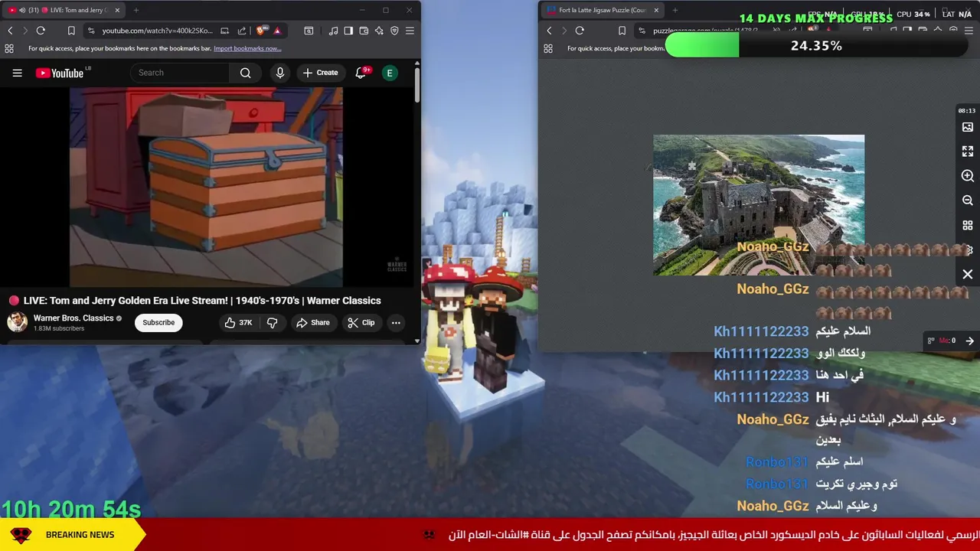Open Leo AI sparkle icon in YouTube window
Screen dimensions: 980x551
379,31
